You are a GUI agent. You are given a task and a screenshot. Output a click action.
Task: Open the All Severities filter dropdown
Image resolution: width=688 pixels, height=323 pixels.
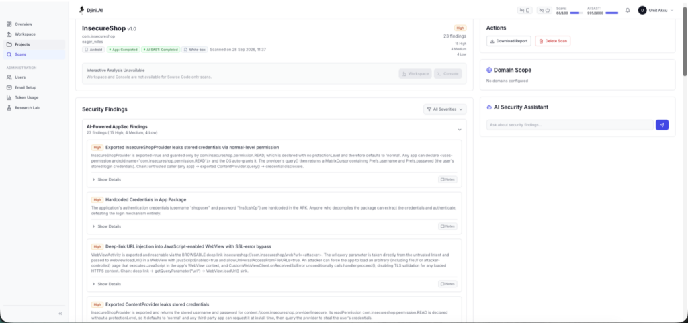point(445,109)
